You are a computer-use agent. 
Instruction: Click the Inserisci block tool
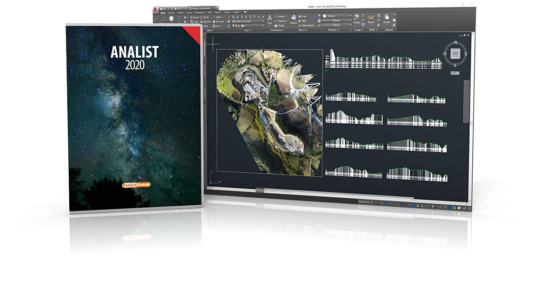click(x=294, y=19)
